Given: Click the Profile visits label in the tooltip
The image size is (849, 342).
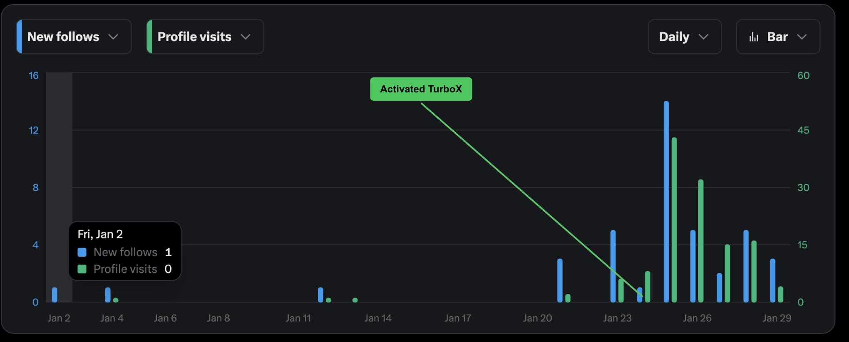Looking at the screenshot, I should coord(125,269).
